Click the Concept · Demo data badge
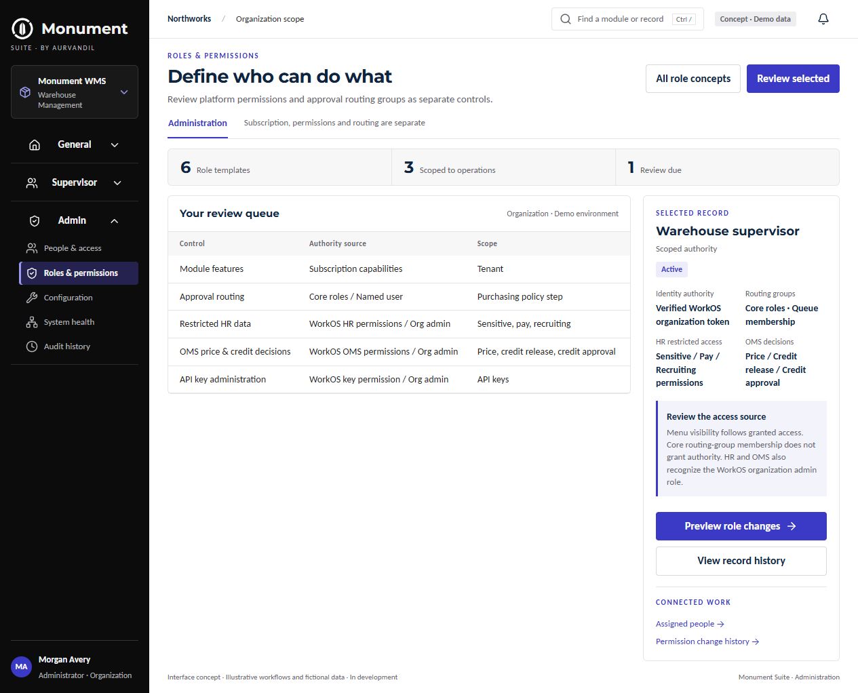 point(755,19)
